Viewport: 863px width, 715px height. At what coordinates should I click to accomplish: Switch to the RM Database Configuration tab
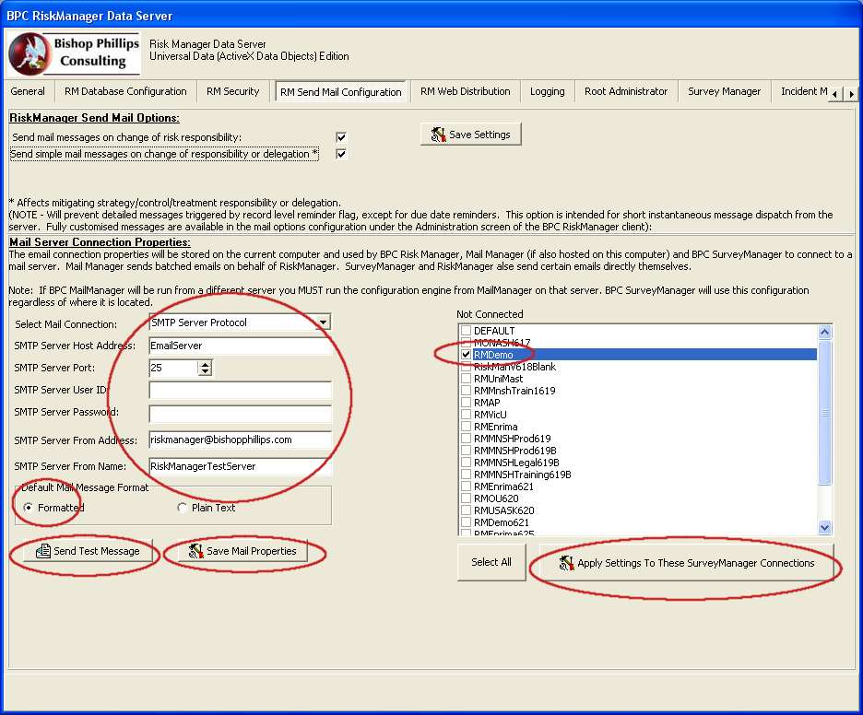point(125,91)
